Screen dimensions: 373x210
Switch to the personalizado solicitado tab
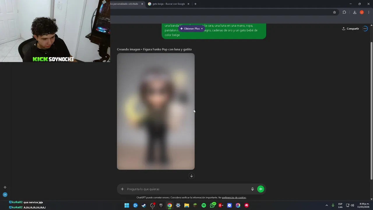point(125,4)
